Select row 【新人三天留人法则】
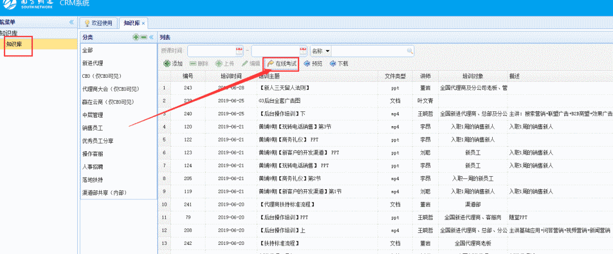The width and height of the screenshot is (613, 254). (x=385, y=88)
